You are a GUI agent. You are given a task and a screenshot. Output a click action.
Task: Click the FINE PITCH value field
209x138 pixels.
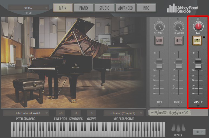tap(60, 113)
